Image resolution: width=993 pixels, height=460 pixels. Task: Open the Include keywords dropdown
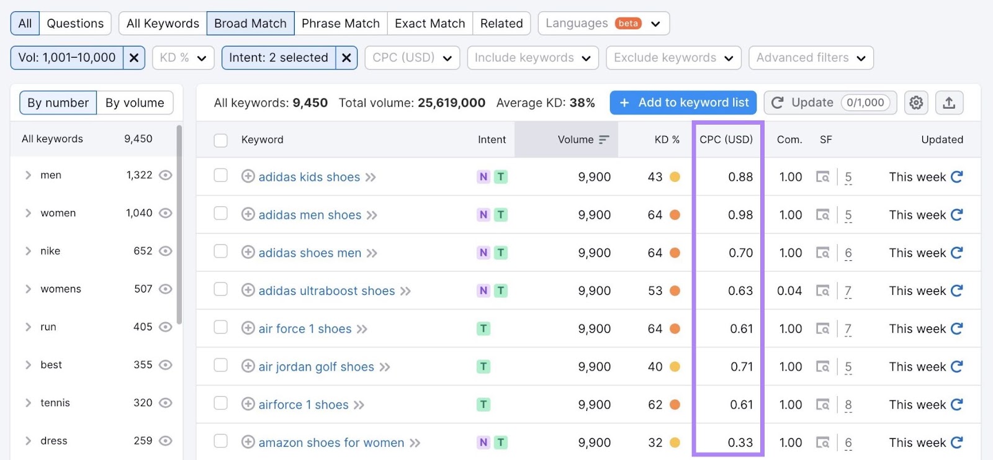point(532,58)
